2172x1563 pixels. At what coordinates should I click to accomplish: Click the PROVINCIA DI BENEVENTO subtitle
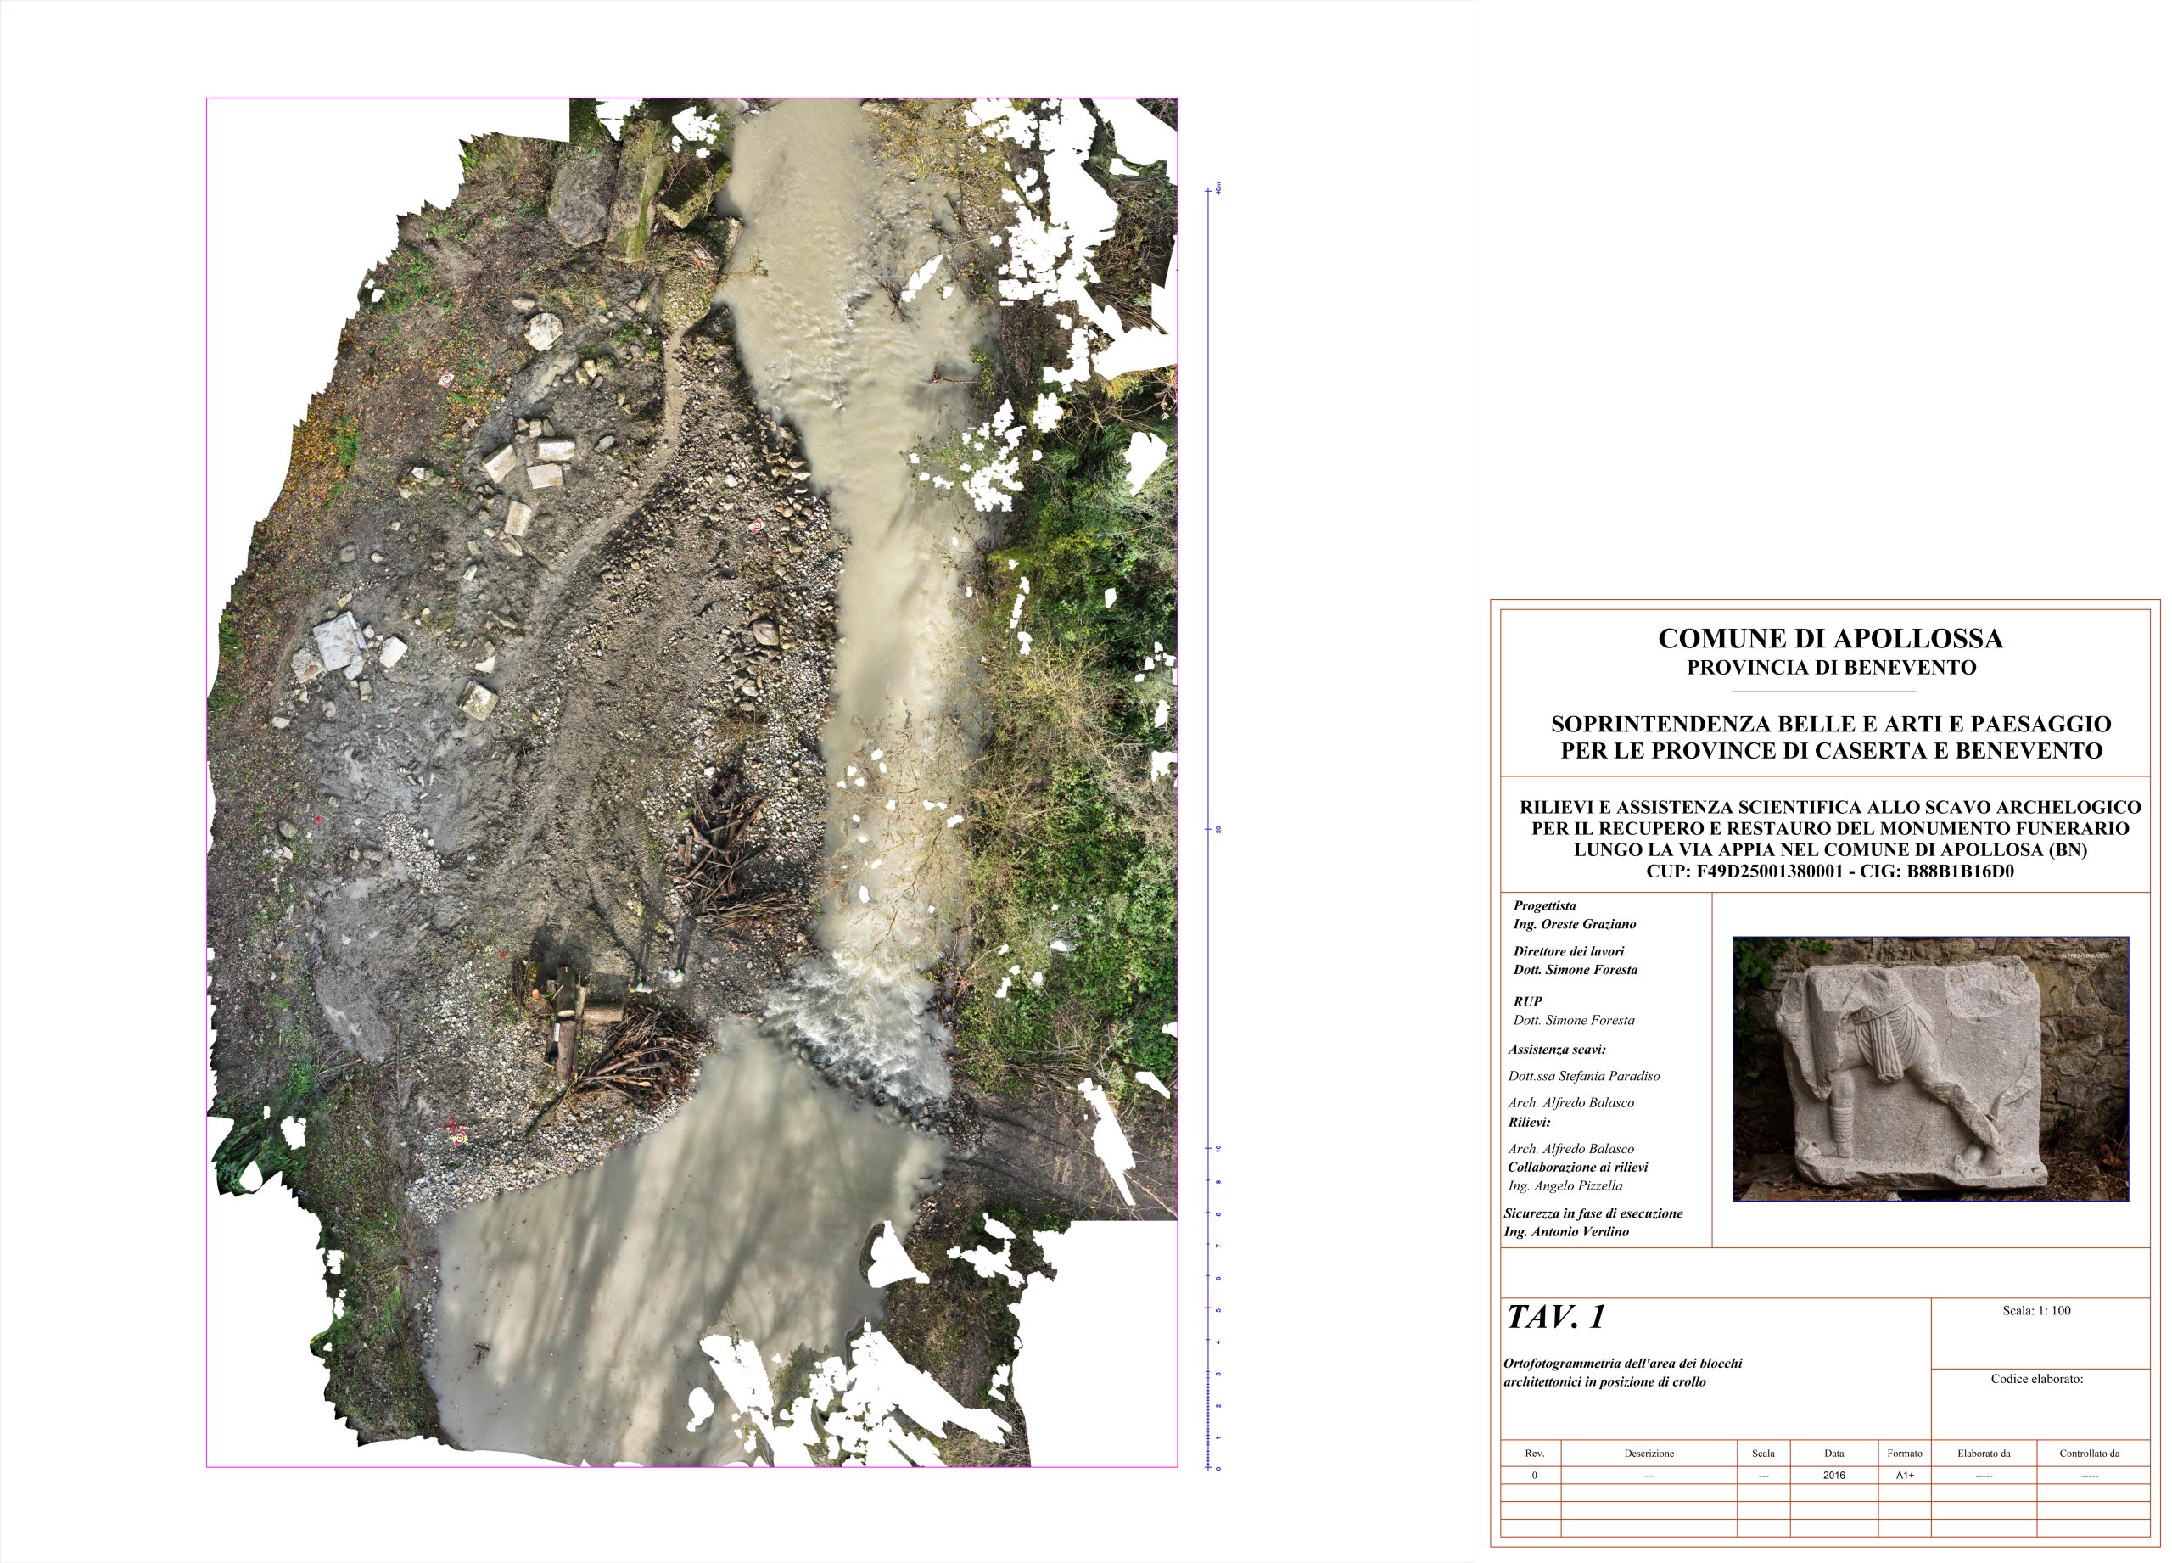[x=1831, y=668]
